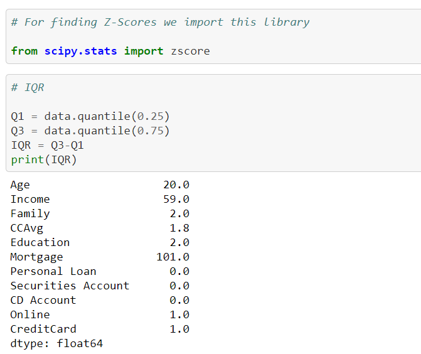Select the Age value 20.0
This screenshot has height=354, width=421.
tap(176, 185)
